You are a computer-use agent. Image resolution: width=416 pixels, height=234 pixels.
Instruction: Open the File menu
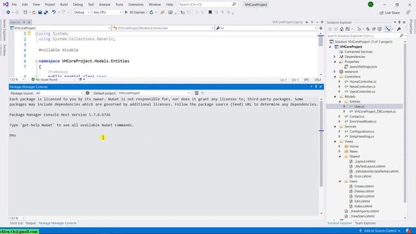(x=14, y=5)
